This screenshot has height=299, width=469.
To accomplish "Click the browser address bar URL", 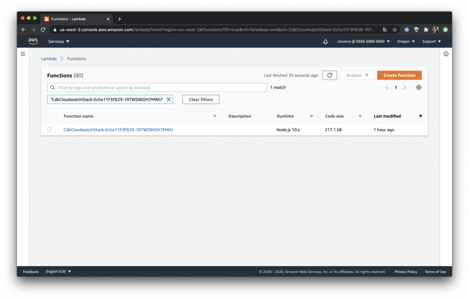I will pos(217,30).
